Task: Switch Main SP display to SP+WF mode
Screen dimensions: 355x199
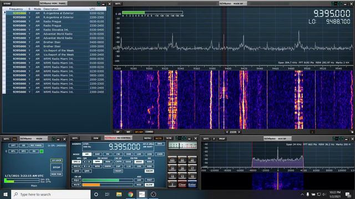Action: point(139,132)
